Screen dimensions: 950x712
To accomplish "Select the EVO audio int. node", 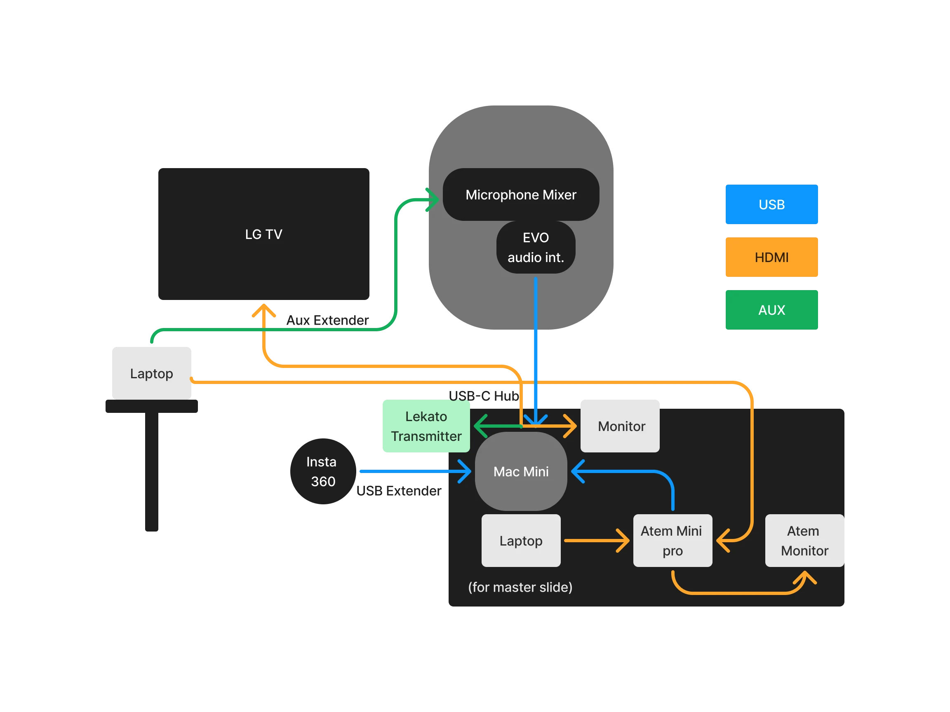I will tap(536, 247).
